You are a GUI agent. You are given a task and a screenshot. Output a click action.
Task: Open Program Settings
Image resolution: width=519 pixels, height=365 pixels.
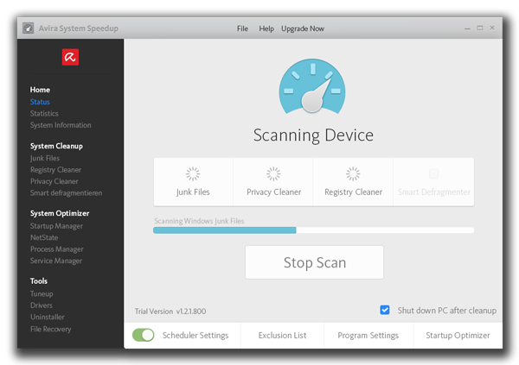coord(368,336)
